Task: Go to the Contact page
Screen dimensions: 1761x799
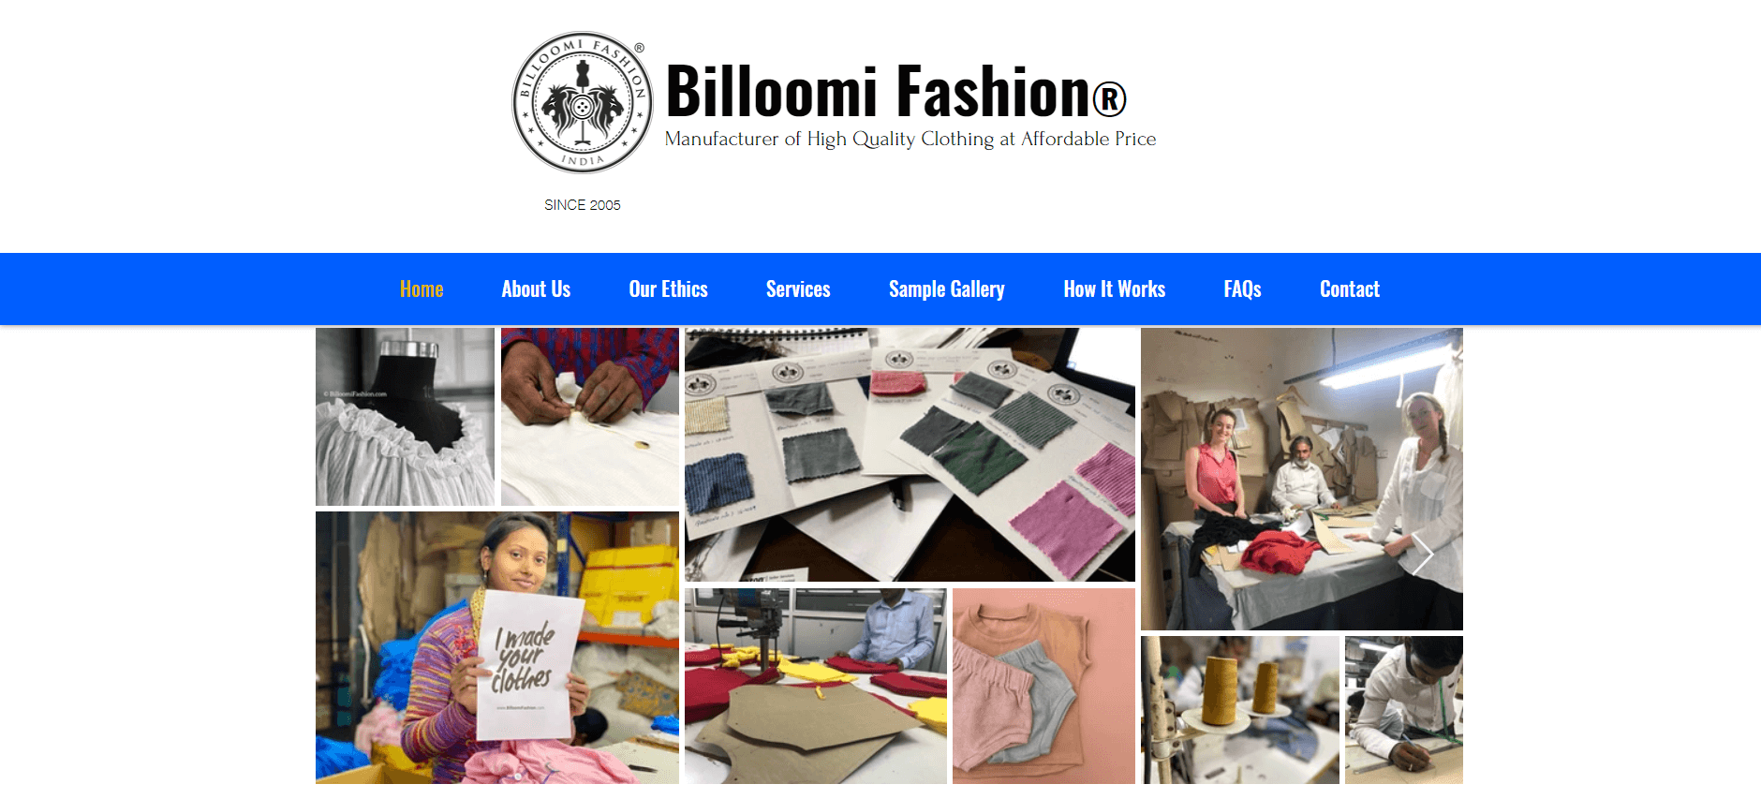Action: coord(1350,289)
